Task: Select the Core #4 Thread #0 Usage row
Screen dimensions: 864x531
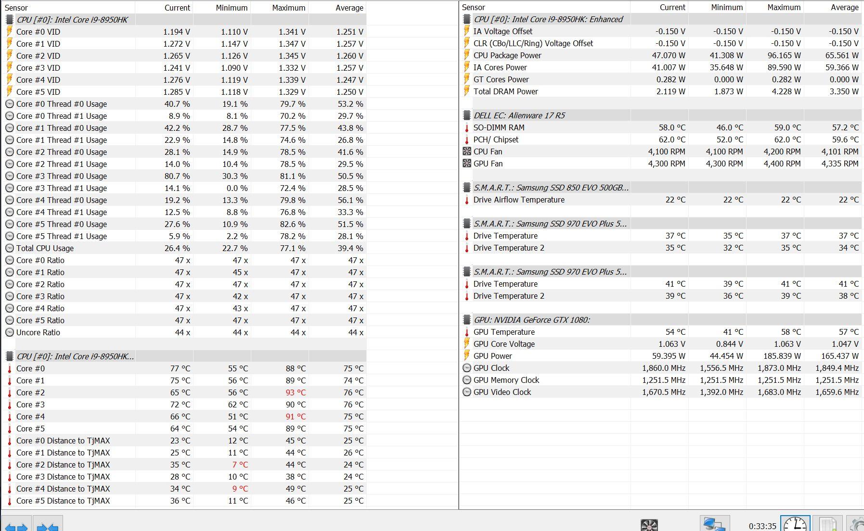Action: click(184, 200)
